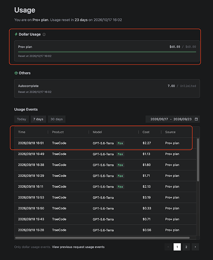Click the Usage page heading

coord(24,10)
